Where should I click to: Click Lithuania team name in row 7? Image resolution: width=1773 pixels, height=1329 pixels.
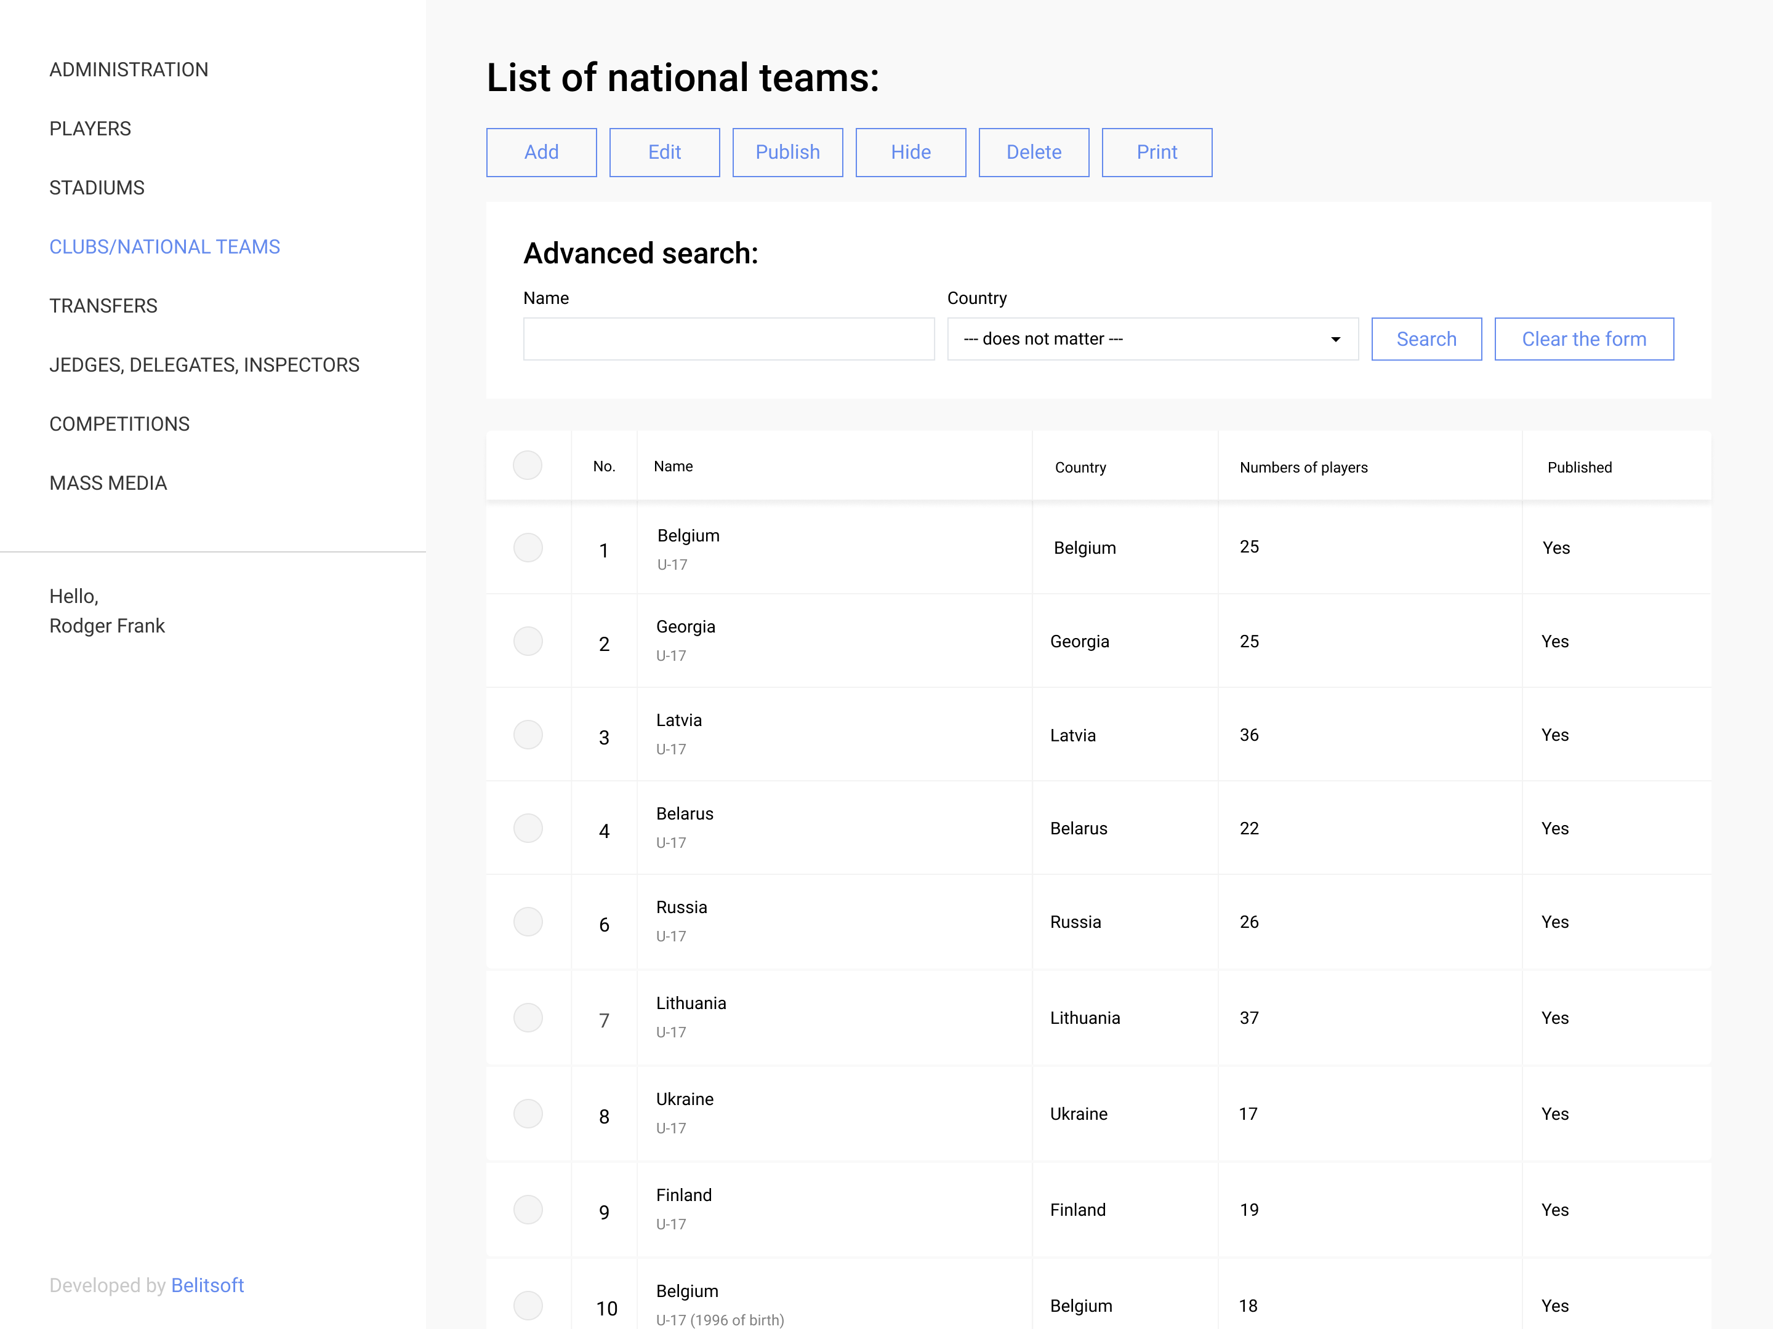(691, 1004)
